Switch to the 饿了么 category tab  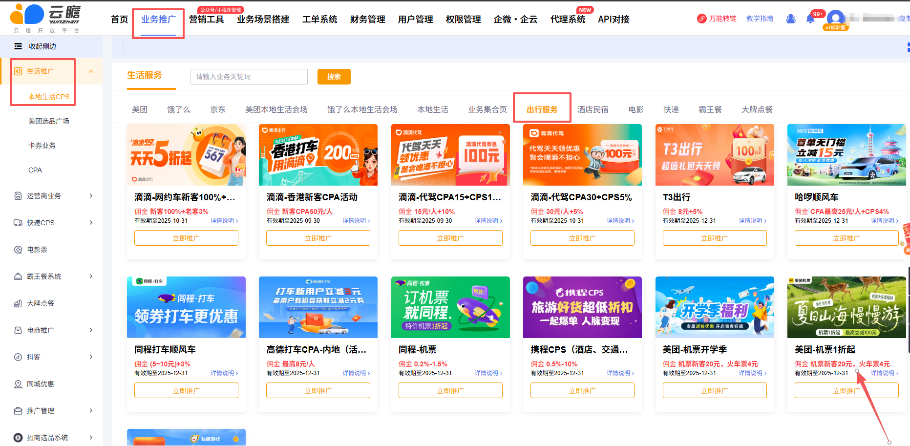coord(179,109)
